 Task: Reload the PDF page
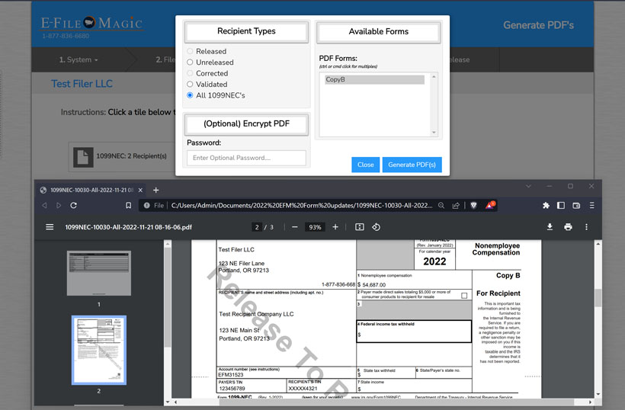(73, 205)
